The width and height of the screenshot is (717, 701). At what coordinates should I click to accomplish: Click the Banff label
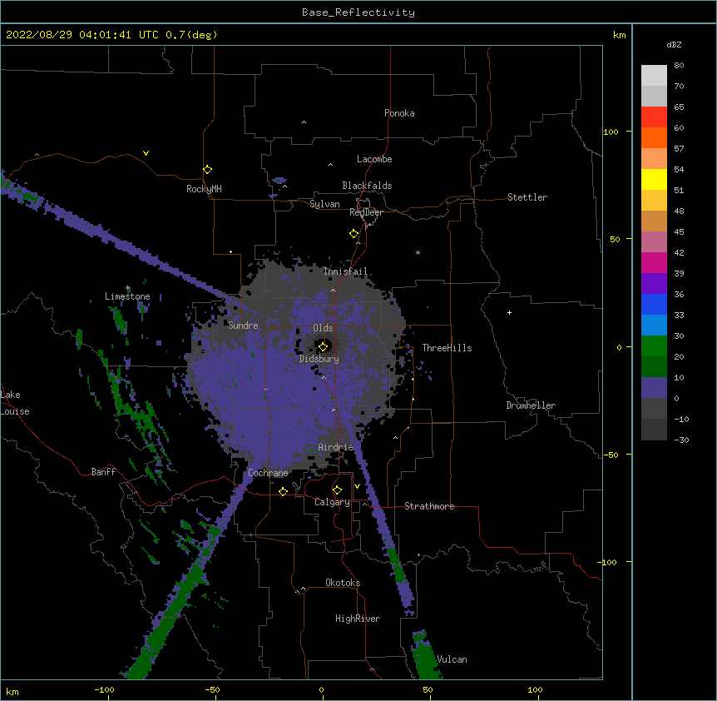click(103, 472)
